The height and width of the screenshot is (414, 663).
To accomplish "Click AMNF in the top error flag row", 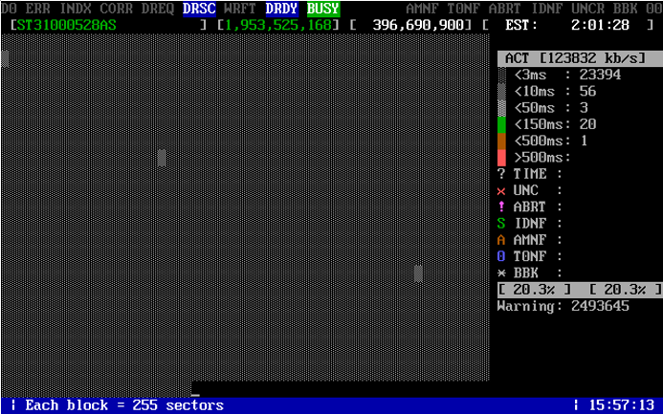I will [423, 9].
